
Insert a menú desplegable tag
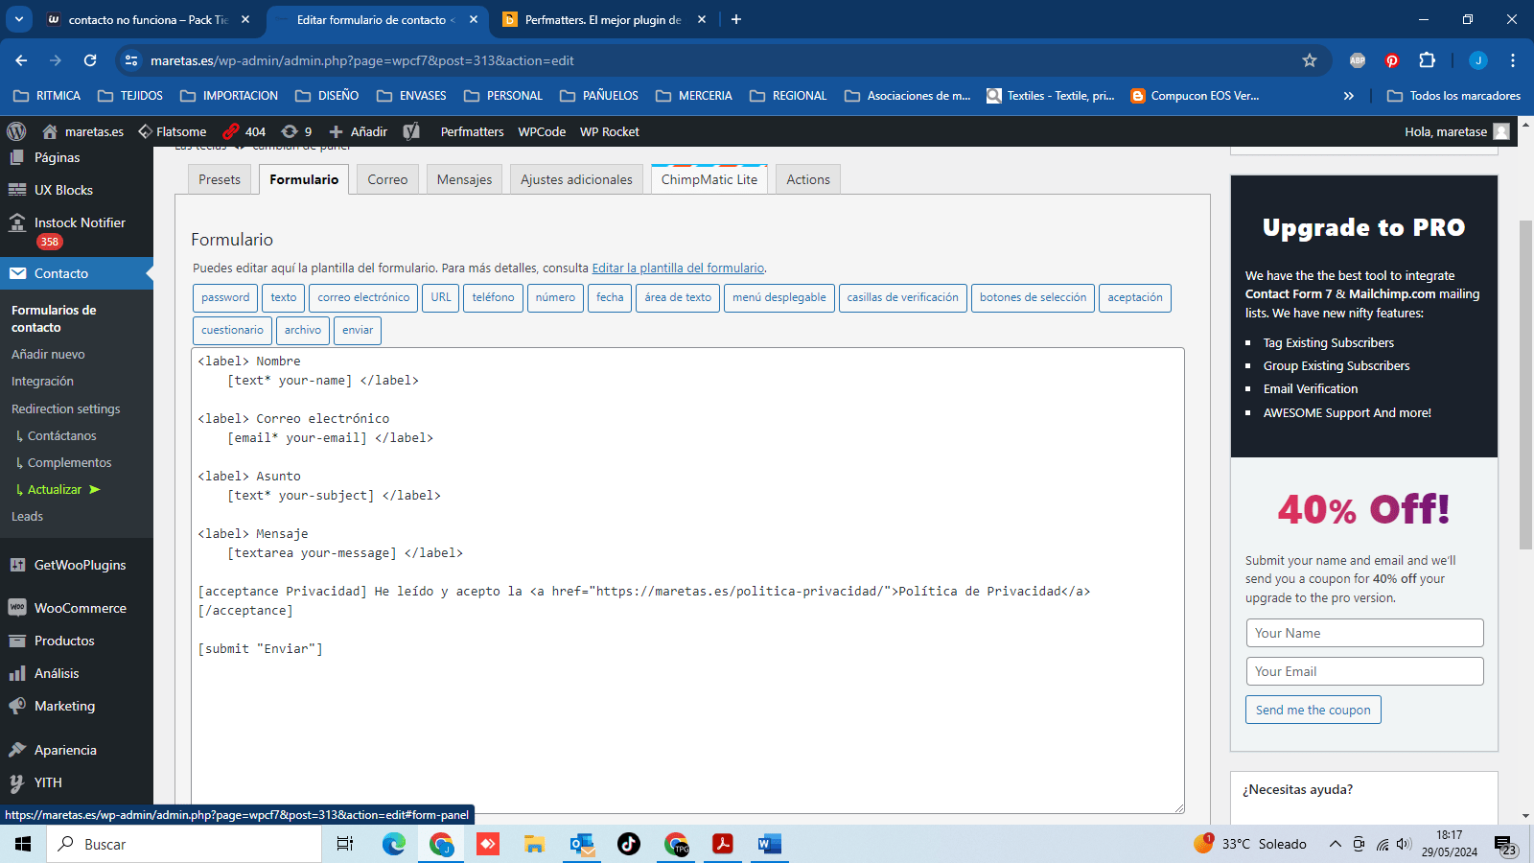[779, 297]
